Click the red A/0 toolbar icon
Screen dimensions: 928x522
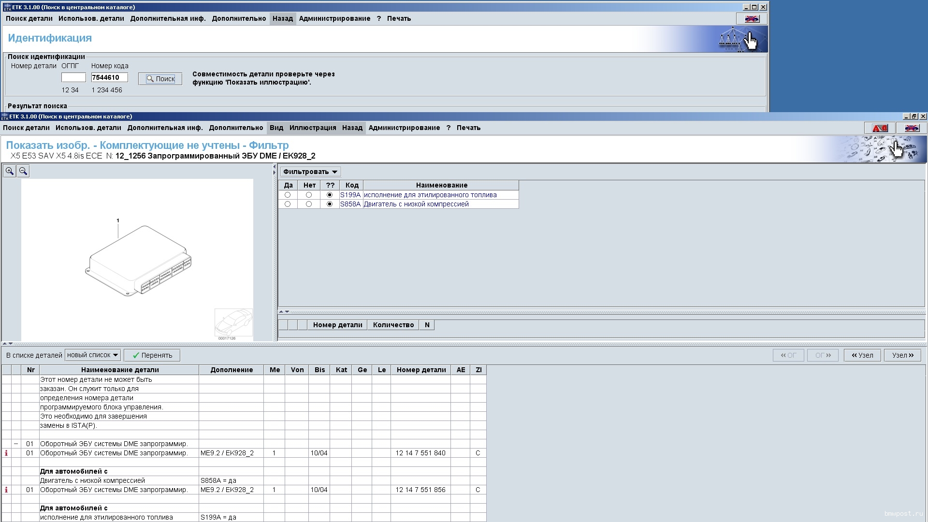point(880,128)
